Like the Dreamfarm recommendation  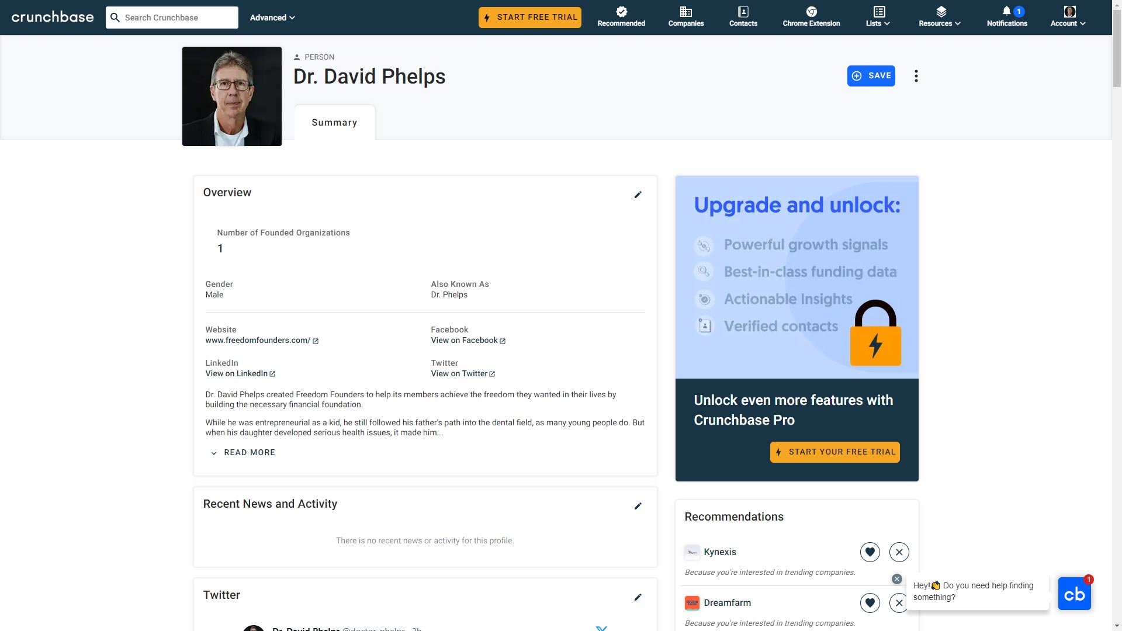(870, 603)
